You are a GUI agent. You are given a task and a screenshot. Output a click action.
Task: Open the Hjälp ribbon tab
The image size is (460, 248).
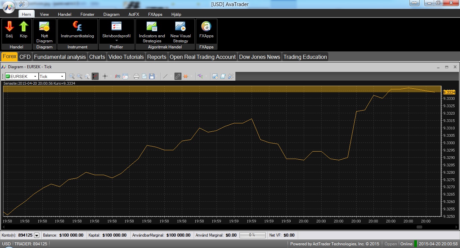(176, 14)
